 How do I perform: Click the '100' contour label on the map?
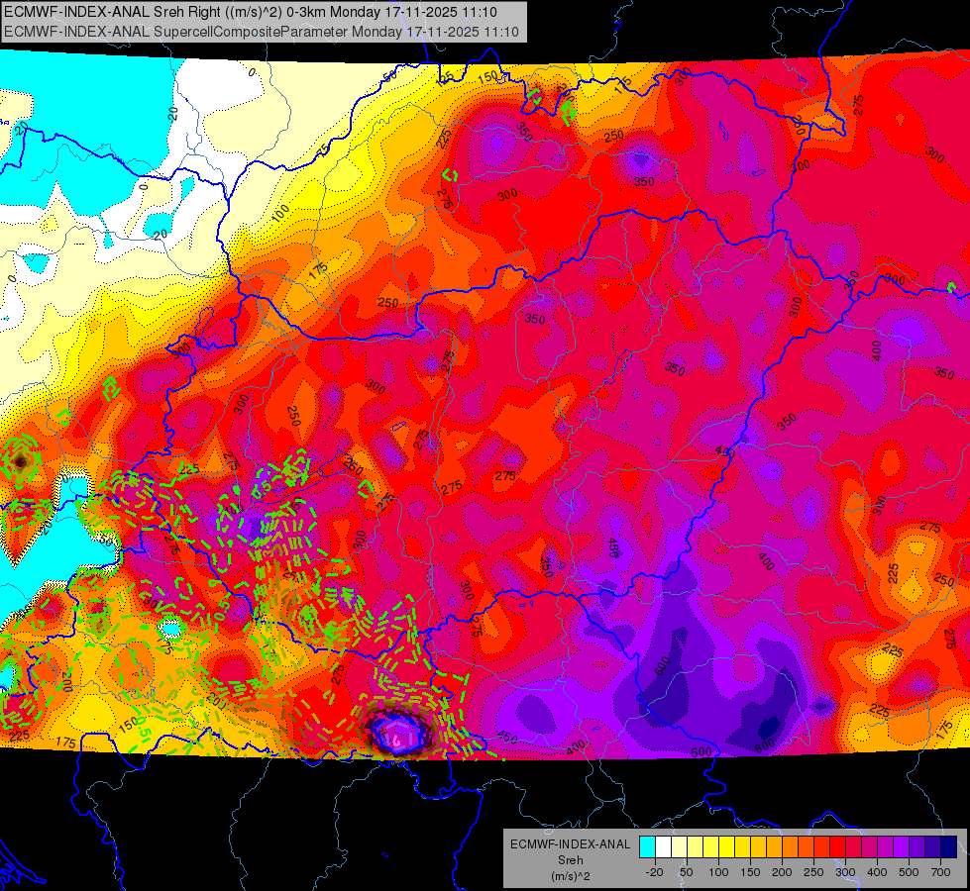(x=280, y=213)
